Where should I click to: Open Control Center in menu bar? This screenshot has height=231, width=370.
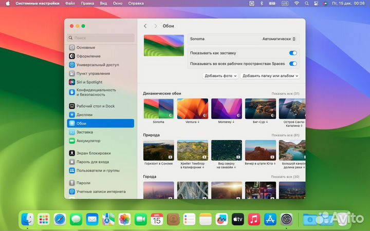pyautogui.click(x=316, y=3)
